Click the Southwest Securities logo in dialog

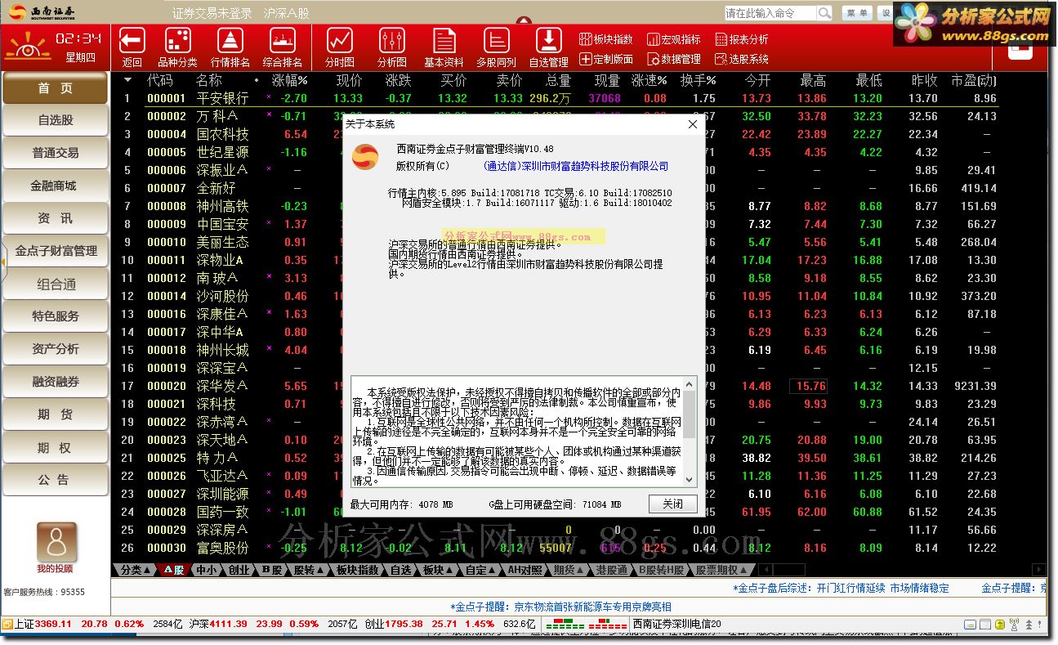(365, 156)
